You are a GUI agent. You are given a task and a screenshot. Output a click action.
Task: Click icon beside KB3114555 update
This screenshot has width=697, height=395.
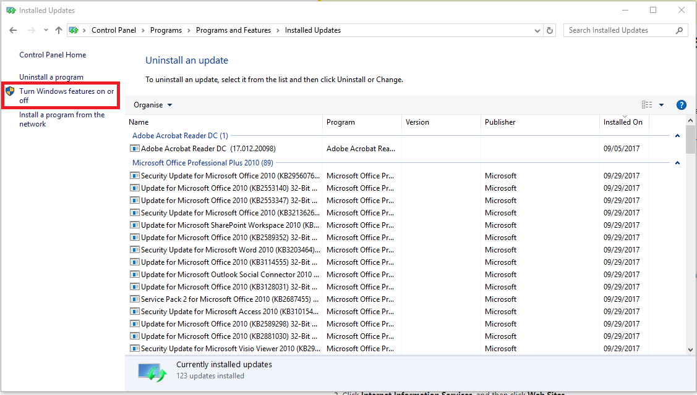pos(134,262)
